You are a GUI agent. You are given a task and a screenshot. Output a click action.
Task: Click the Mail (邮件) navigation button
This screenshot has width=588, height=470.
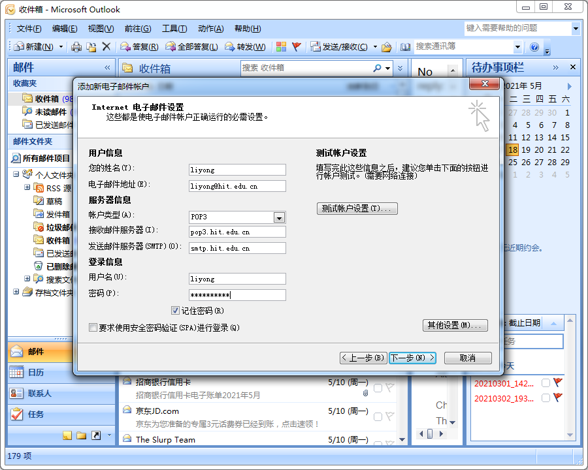pos(41,352)
